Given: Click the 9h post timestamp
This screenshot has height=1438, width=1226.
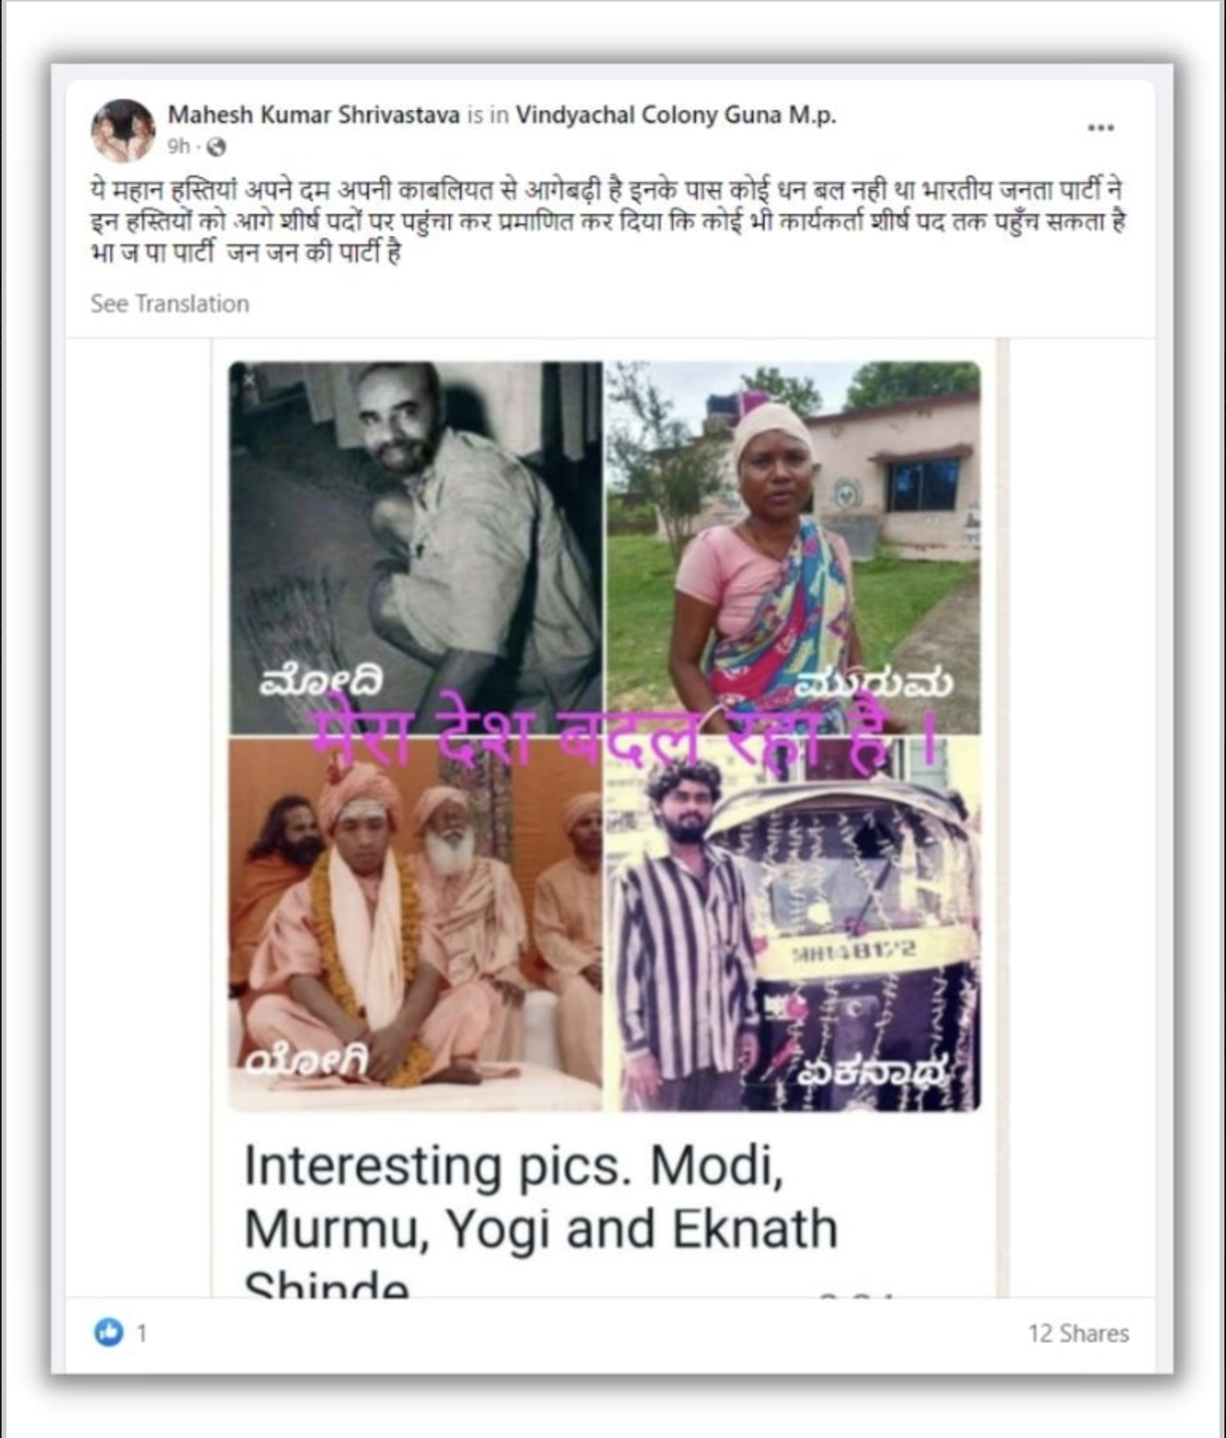Looking at the screenshot, I should (x=179, y=147).
